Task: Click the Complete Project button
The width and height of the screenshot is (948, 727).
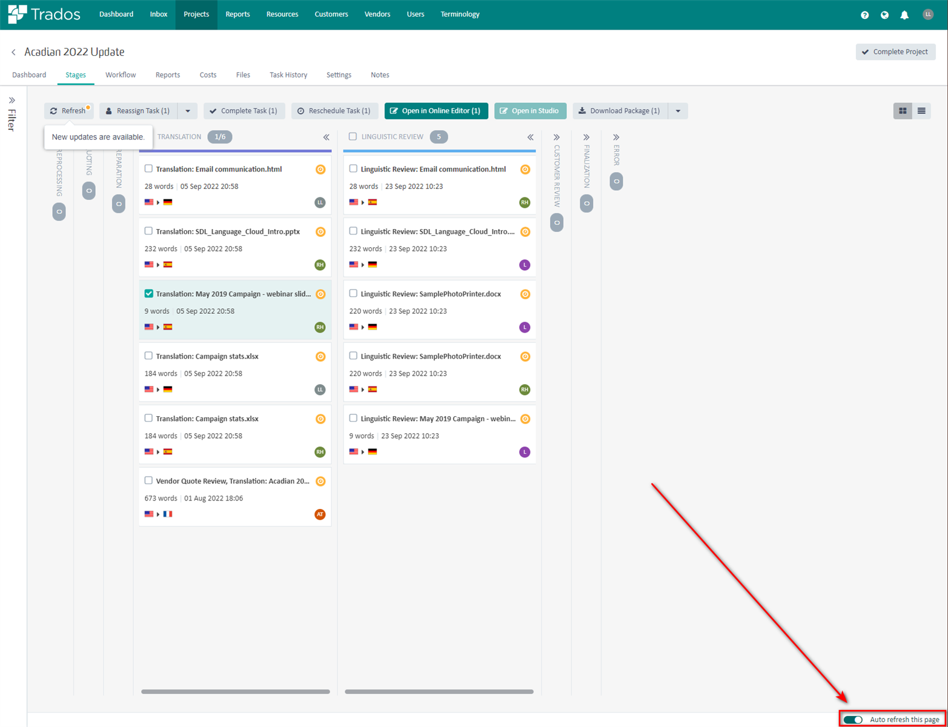Action: 895,52
